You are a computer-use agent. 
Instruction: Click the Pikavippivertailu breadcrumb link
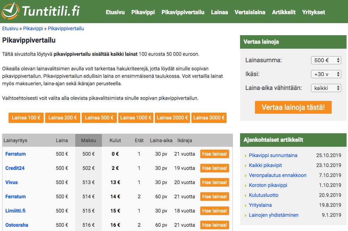click(66, 28)
